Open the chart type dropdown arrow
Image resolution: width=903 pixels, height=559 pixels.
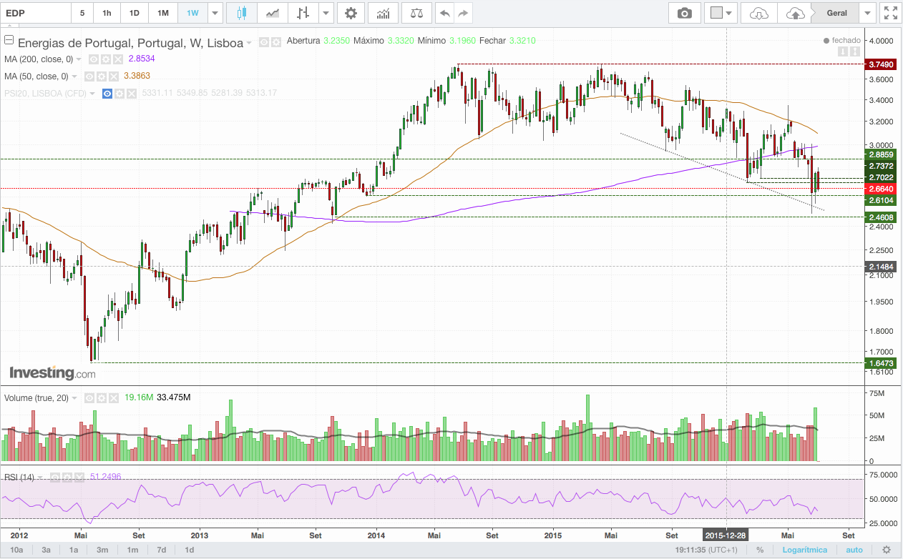[x=326, y=13]
